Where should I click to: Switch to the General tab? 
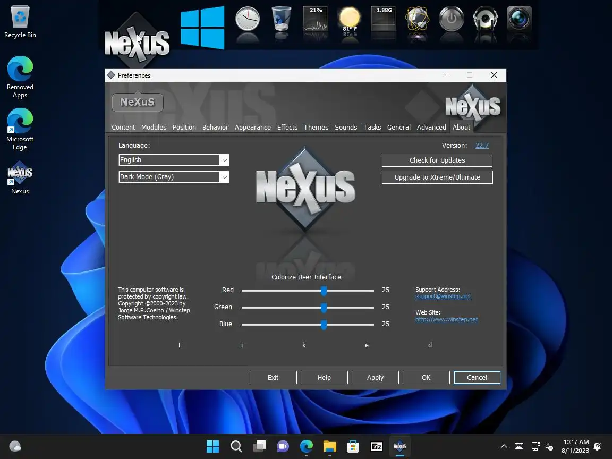point(399,127)
